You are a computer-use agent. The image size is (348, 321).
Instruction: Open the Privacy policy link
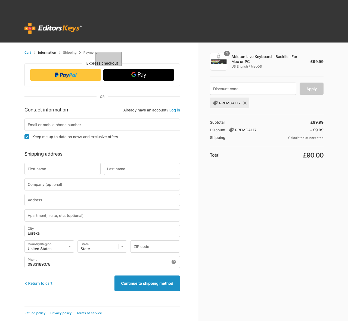pos(61,313)
